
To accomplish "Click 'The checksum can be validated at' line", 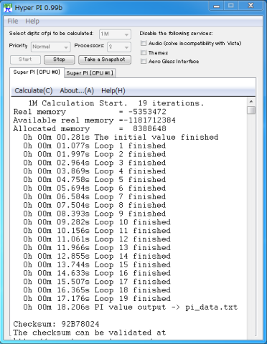I will [90, 333].
